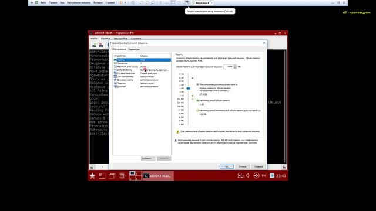
Task: Select the Процессоры device row
Action: [x=142, y=63]
